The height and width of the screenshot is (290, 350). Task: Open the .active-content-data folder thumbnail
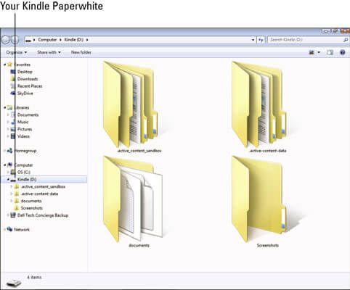tap(260, 104)
